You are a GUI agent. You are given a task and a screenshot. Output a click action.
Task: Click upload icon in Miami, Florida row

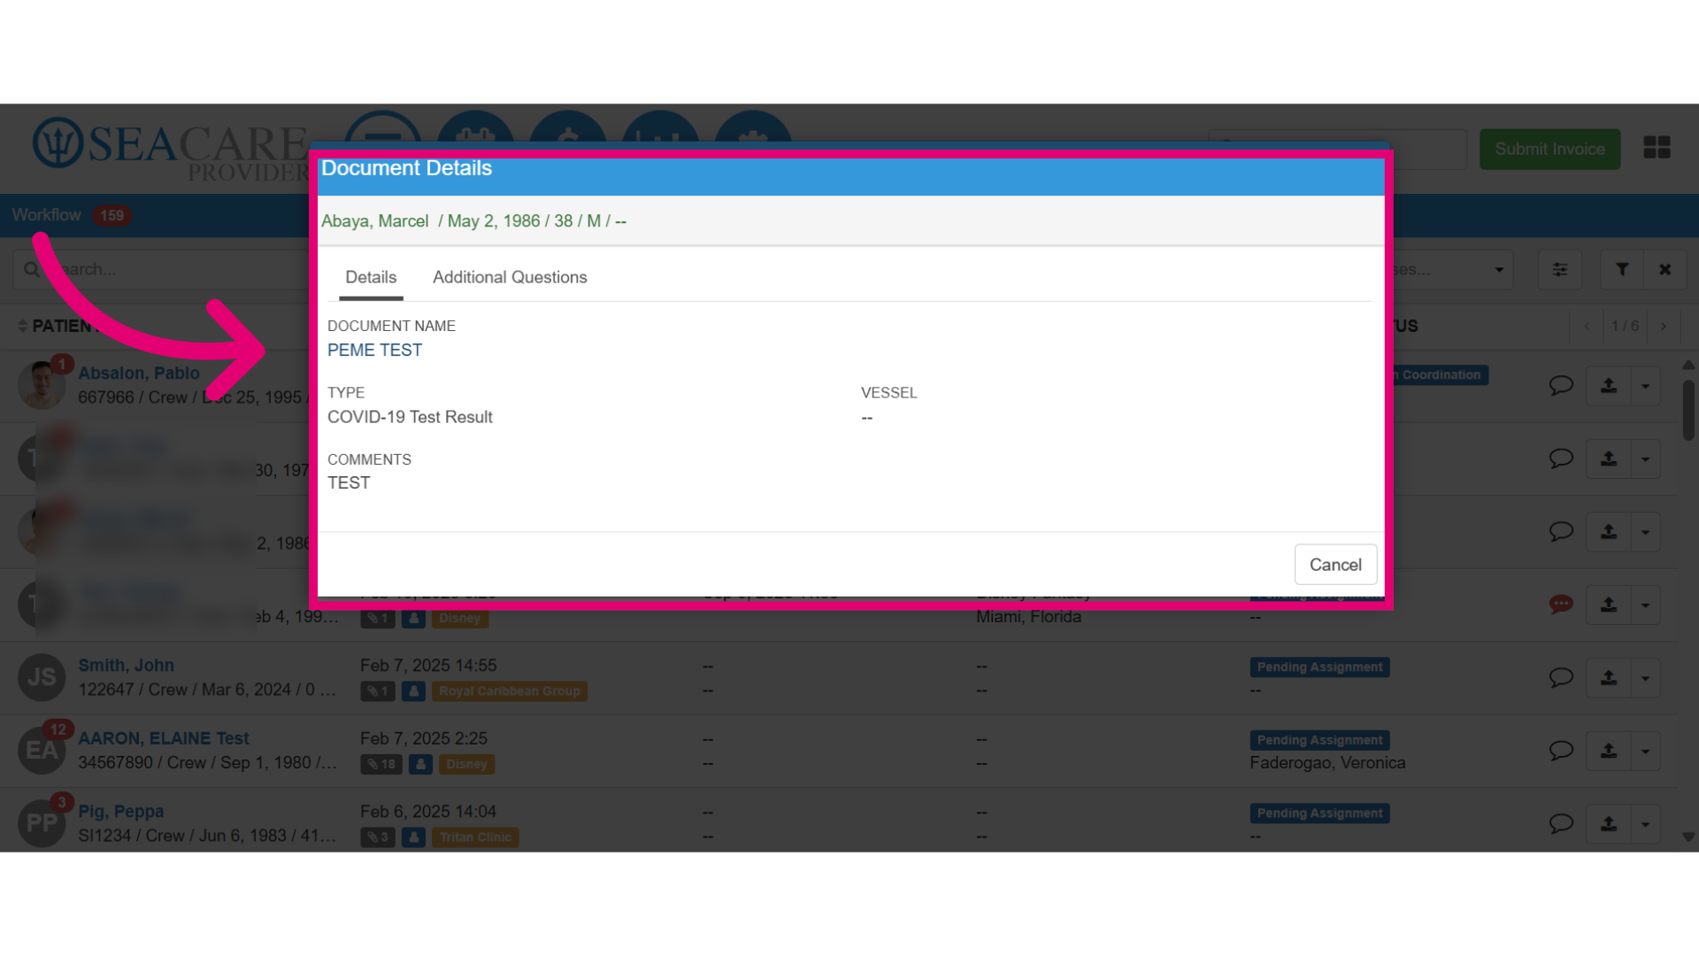[x=1609, y=605]
